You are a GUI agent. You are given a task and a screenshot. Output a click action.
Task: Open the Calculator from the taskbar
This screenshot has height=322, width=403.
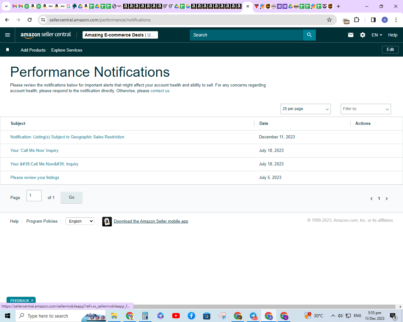145,316
